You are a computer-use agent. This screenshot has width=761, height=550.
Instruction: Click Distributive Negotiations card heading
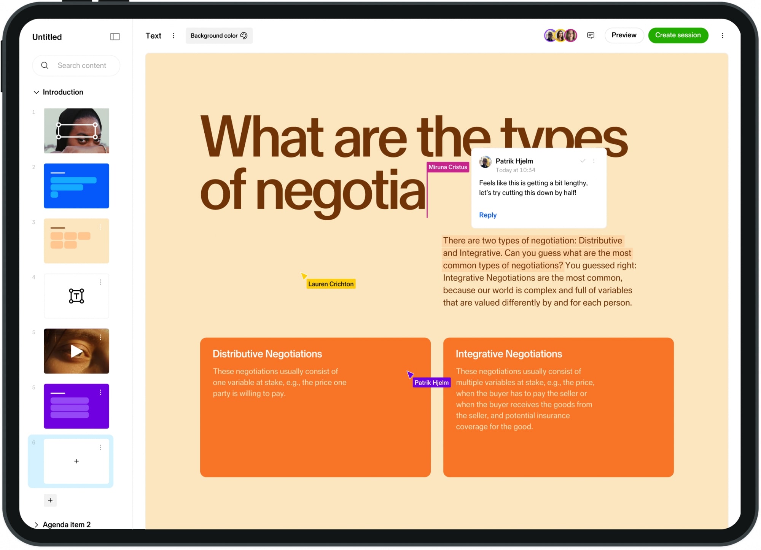coord(267,354)
